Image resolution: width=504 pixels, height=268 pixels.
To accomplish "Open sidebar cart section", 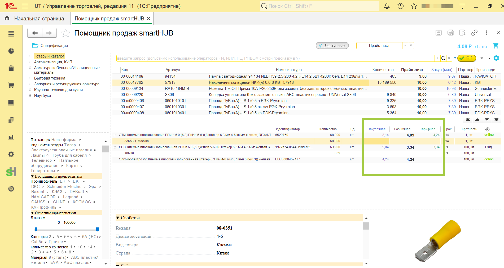I will point(11,85).
